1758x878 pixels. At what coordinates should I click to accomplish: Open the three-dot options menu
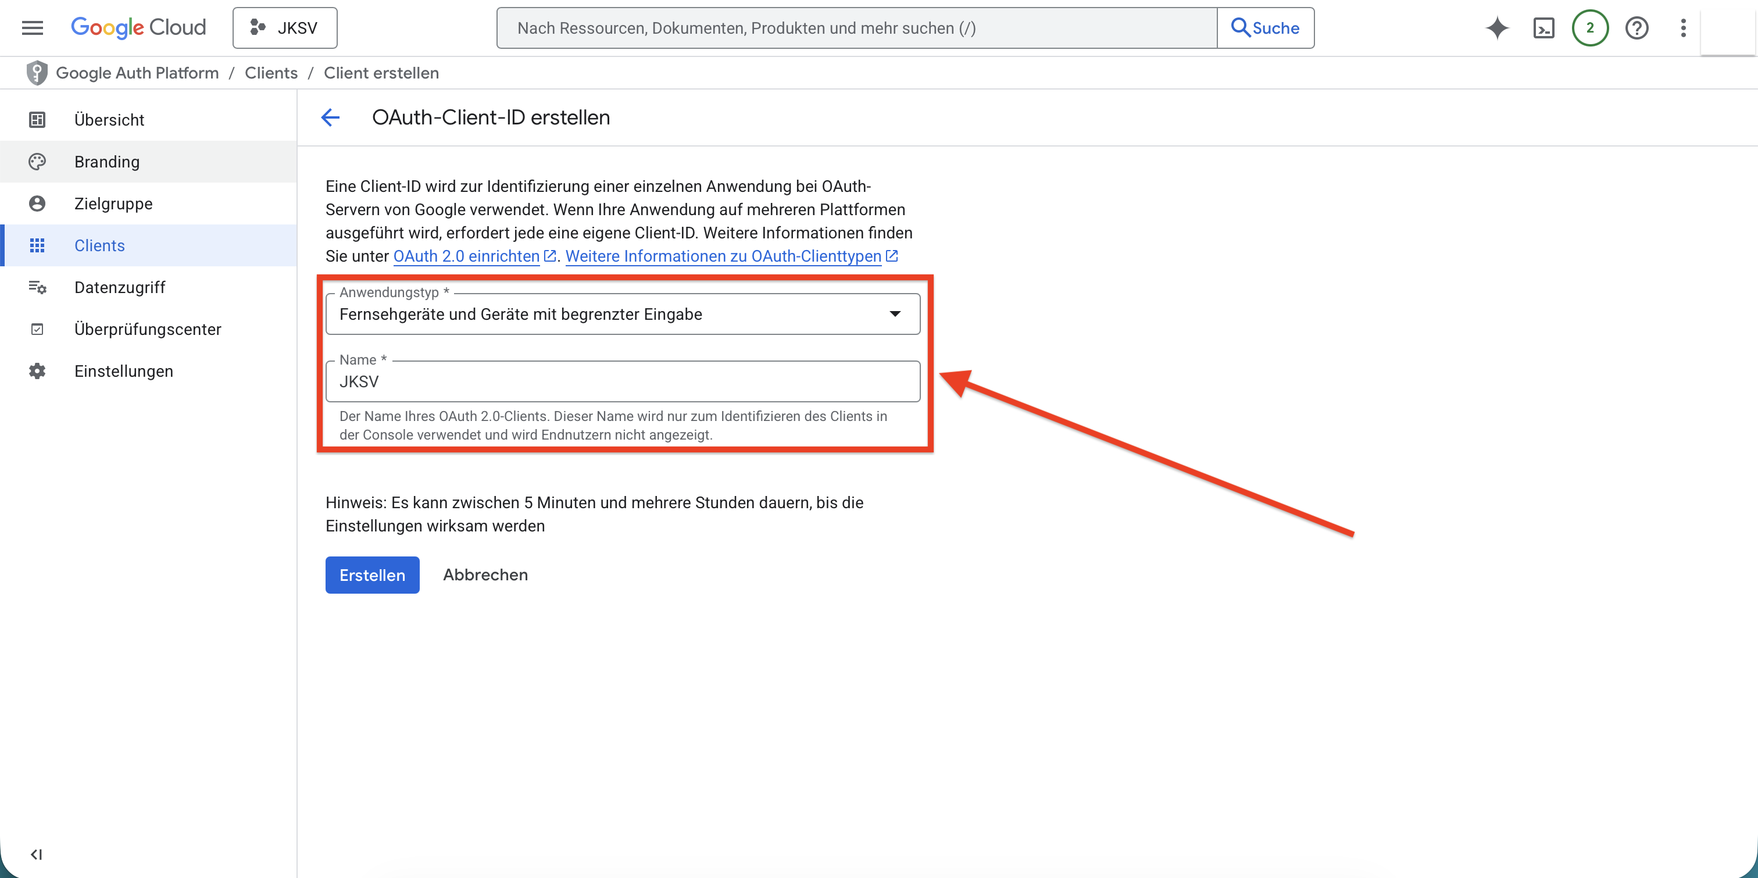click(1683, 28)
